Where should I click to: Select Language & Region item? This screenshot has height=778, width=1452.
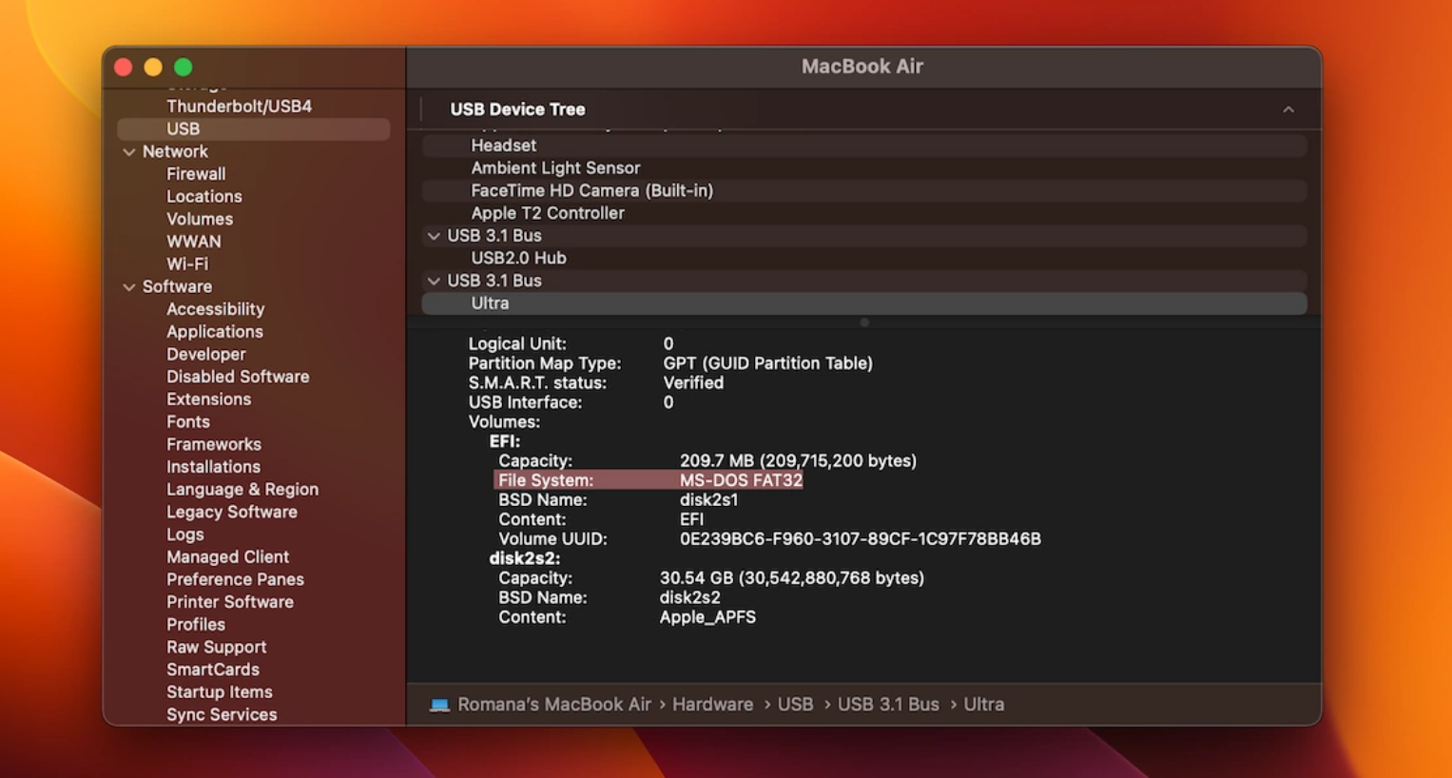click(x=242, y=490)
